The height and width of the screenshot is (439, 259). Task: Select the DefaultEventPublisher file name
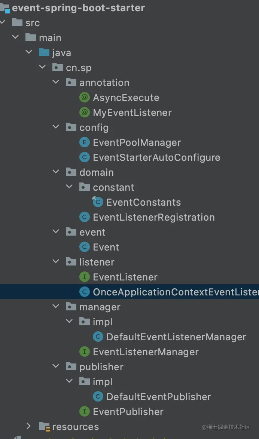coord(159,397)
